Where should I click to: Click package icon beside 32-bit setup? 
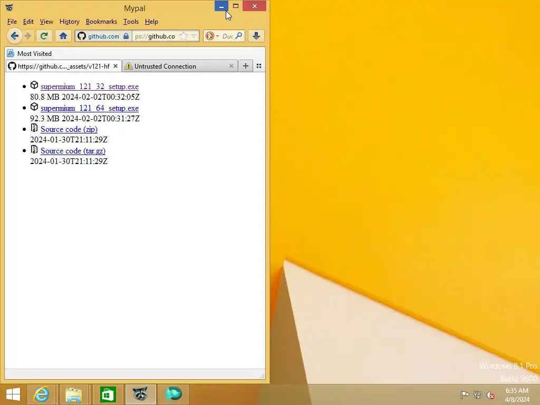34,85
